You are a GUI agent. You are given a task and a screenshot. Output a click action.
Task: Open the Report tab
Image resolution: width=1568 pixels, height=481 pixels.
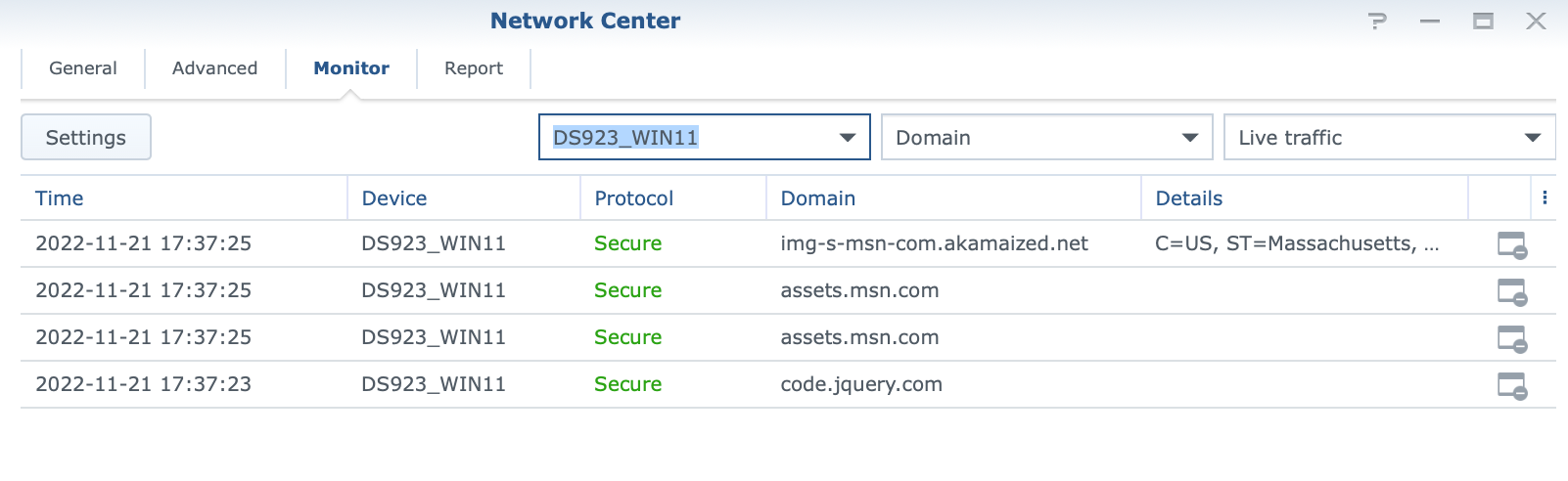tap(474, 68)
